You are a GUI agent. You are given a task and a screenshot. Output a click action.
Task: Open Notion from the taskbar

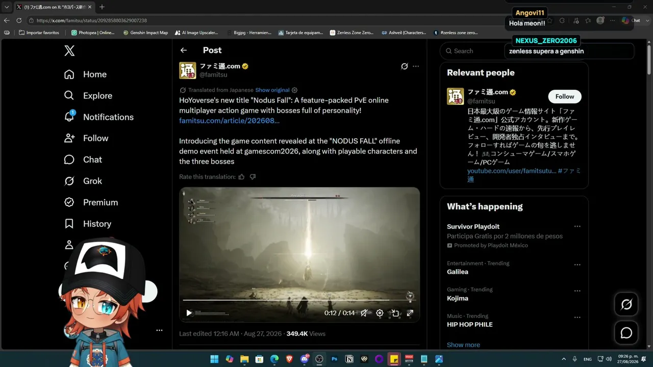click(349, 359)
